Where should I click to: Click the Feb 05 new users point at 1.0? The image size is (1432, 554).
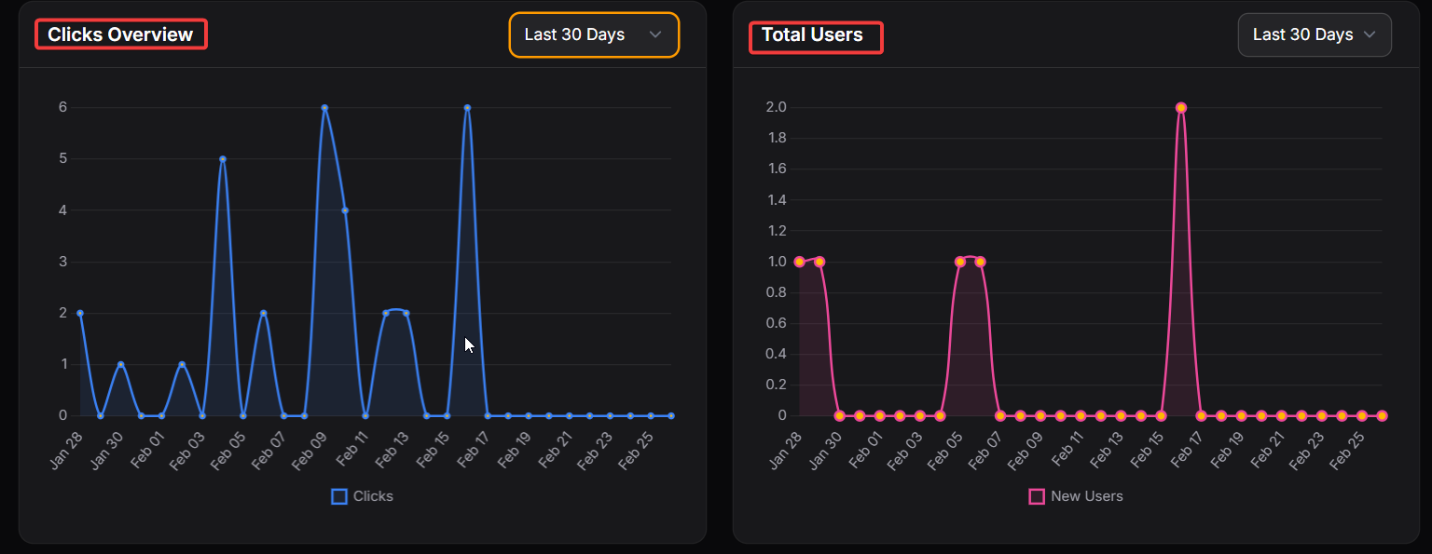(960, 262)
